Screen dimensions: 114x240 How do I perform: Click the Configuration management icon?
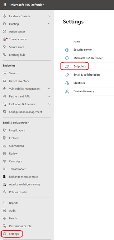click(x=4, y=112)
